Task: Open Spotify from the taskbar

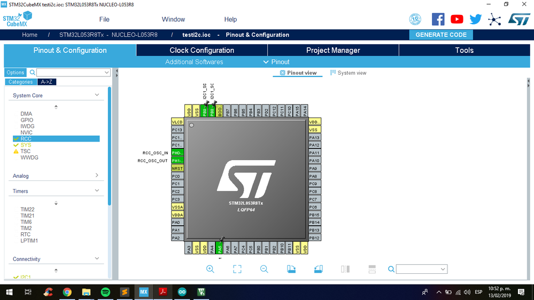Action: pyautogui.click(x=106, y=292)
